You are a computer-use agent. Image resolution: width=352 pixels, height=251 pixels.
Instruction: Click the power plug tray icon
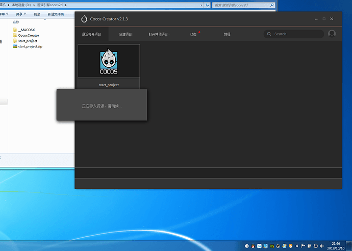click(309, 246)
